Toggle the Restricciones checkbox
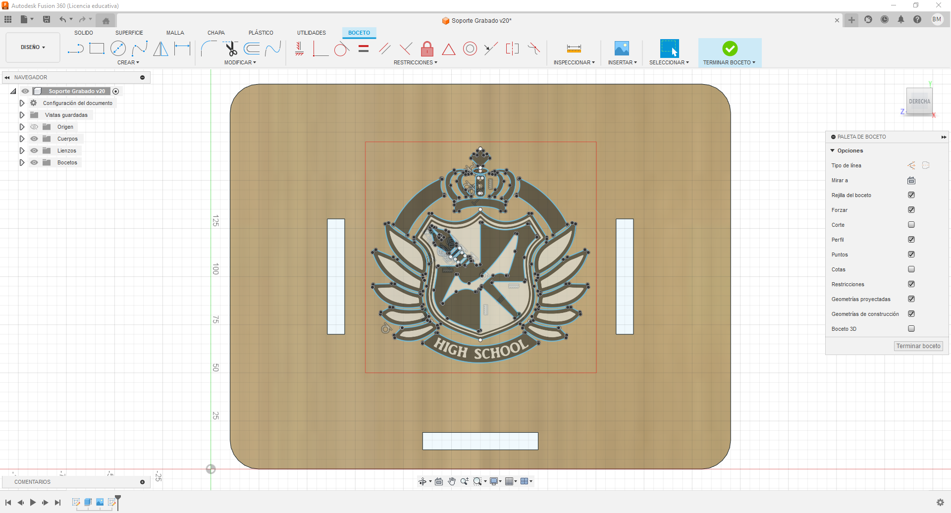 911,284
